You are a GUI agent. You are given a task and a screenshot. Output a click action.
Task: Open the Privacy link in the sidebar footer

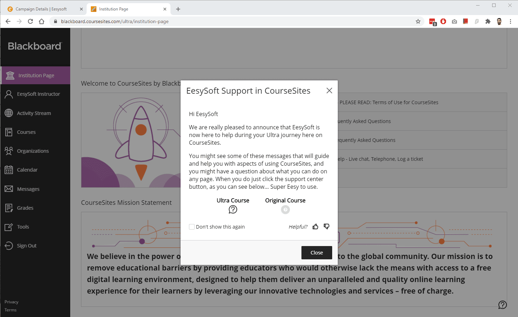pyautogui.click(x=11, y=302)
